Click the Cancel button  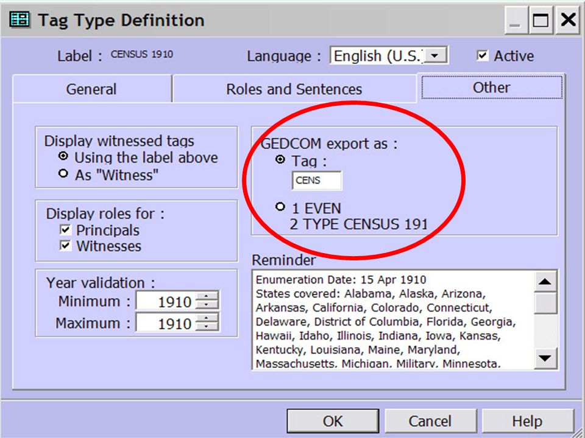coord(430,421)
